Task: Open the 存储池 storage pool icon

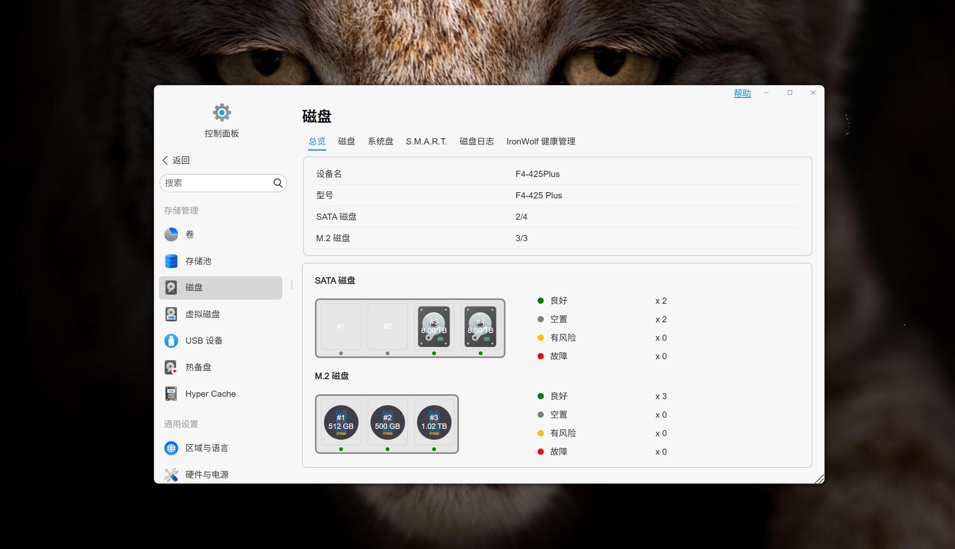Action: 171,261
